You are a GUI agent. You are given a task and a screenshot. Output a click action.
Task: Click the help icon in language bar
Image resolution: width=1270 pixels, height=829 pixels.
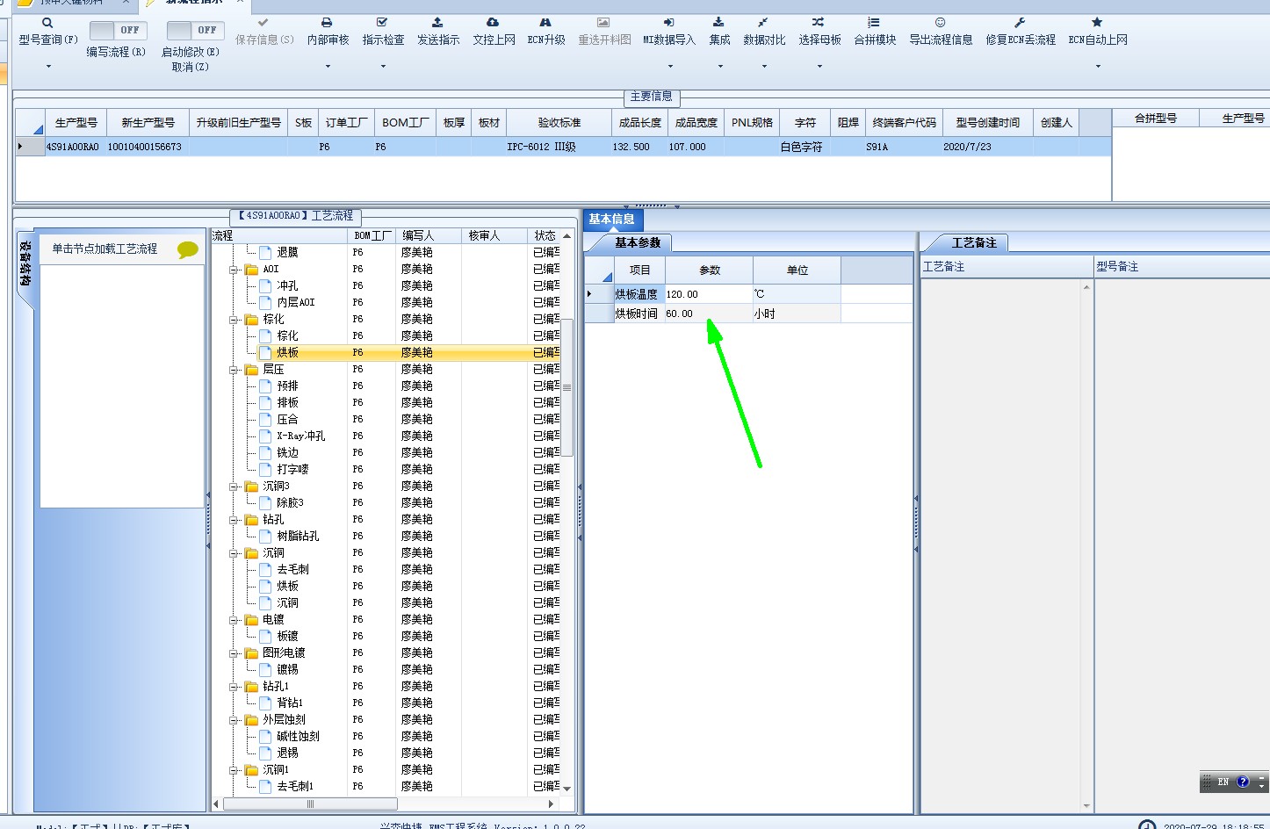coord(1243,782)
